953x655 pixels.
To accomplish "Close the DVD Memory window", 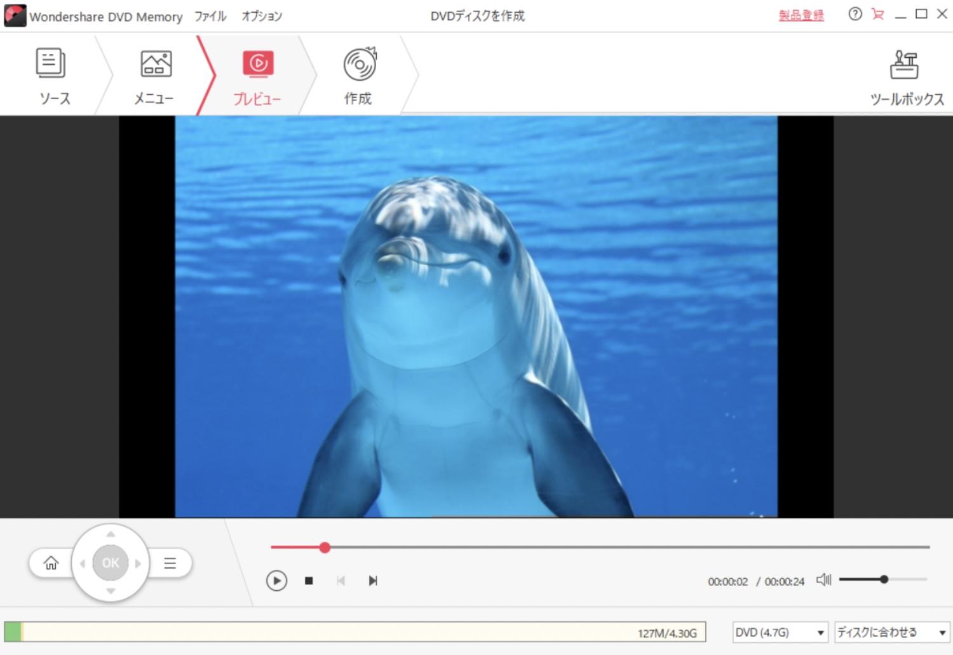I will tap(942, 14).
